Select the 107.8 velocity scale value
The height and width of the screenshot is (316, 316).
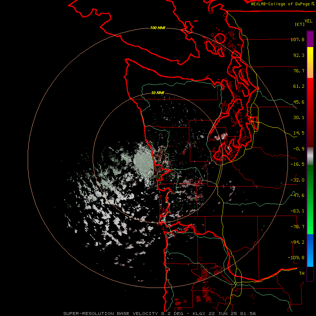coord(297,39)
